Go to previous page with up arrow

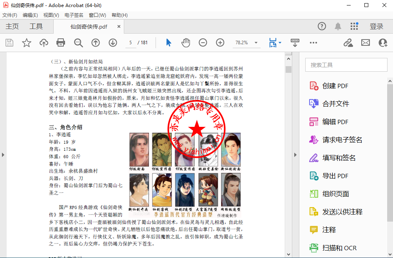pyautogui.click(x=96, y=43)
